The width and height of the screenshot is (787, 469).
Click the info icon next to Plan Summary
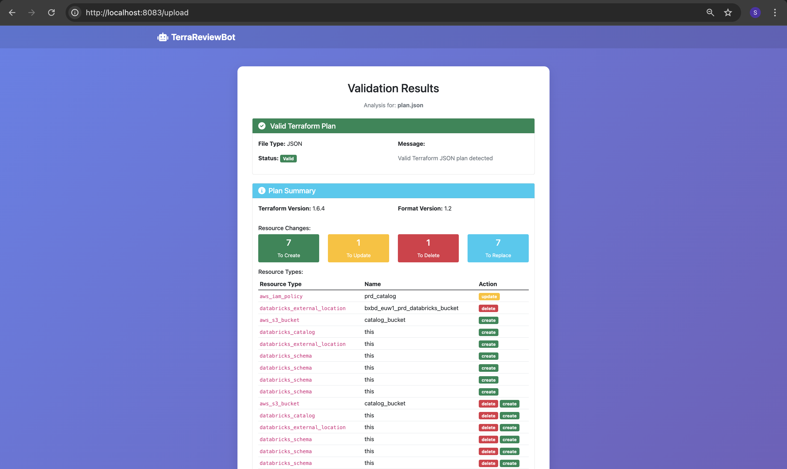coord(262,191)
